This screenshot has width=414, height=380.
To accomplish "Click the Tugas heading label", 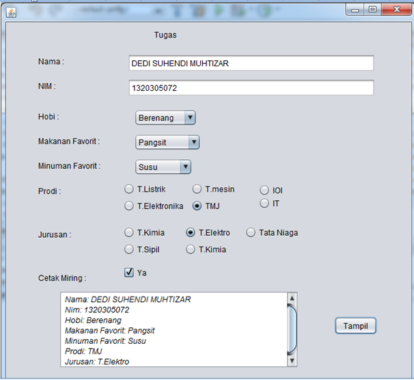I will (165, 35).
